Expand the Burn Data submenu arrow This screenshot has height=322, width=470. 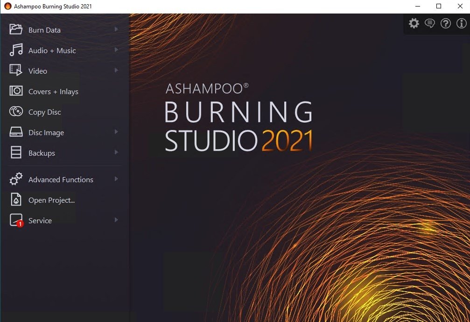coord(116,29)
